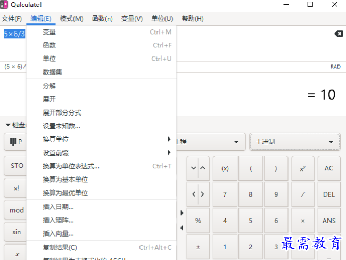This screenshot has height=260, width=346.
Task: Click the number 8 key
Action: 251,194
